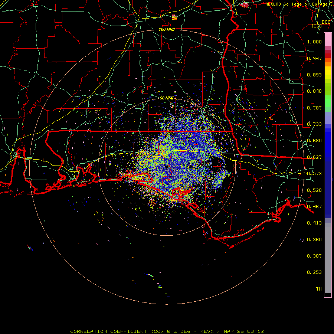Click the 0.680 color scale value

point(314,141)
